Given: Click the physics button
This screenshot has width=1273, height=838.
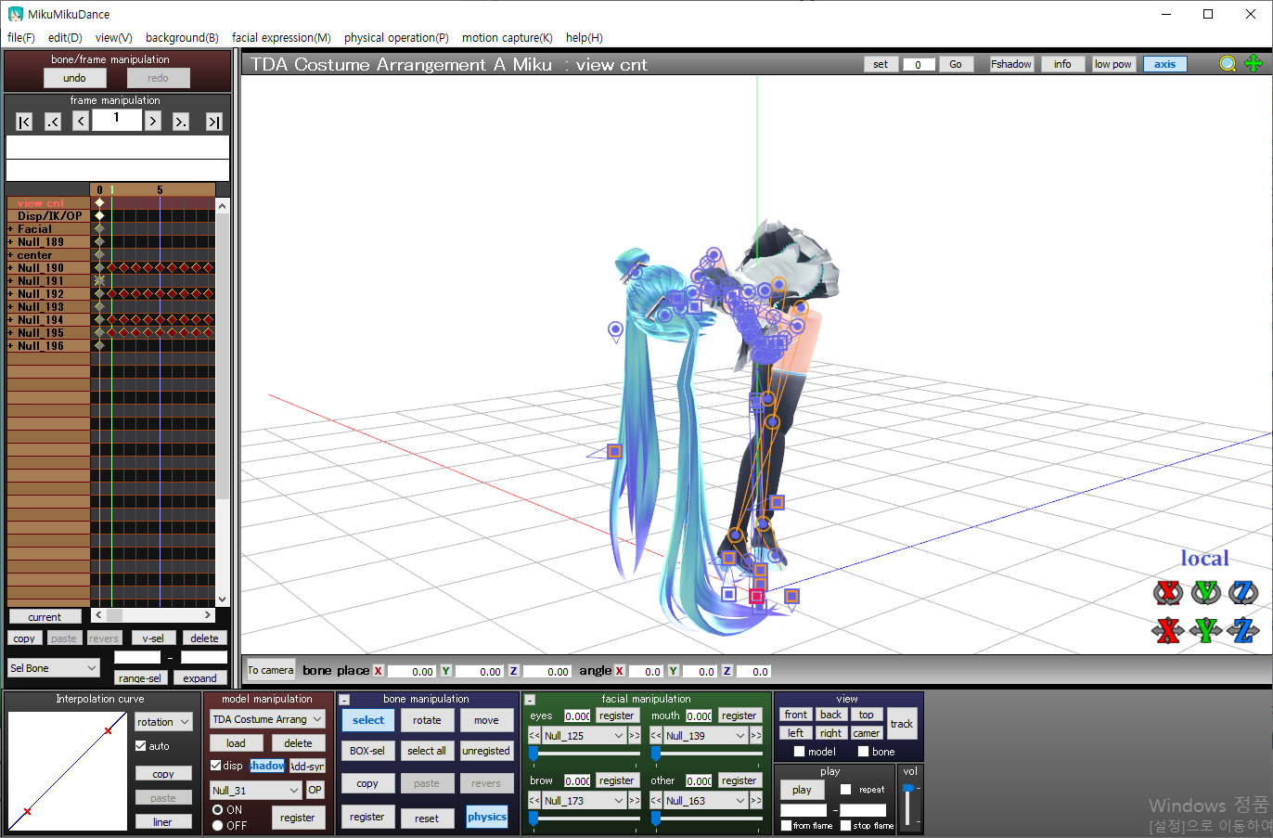Looking at the screenshot, I should point(487,818).
